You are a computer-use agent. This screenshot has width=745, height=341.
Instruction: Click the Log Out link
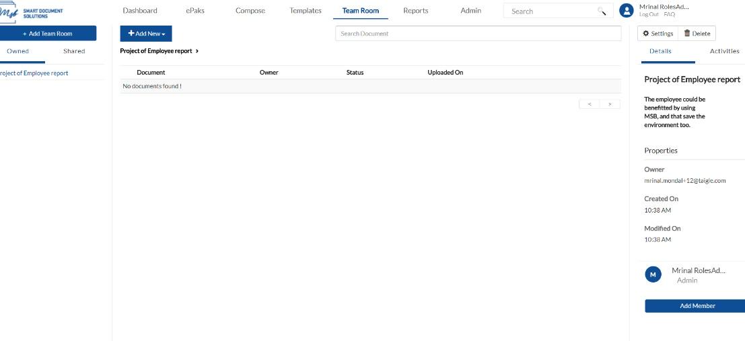tap(649, 15)
